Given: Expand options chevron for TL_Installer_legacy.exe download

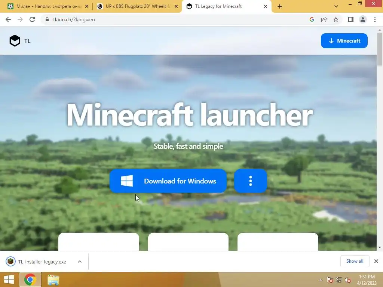Looking at the screenshot, I should [x=80, y=262].
